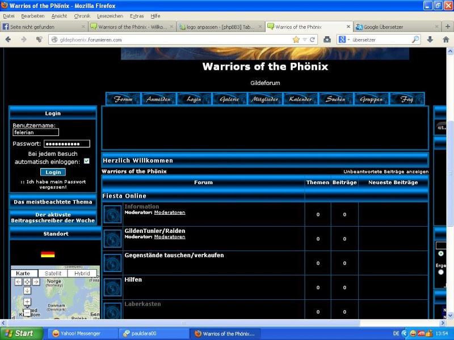
Task: Switch to the 'logo anpassen' tab
Action: (221, 27)
